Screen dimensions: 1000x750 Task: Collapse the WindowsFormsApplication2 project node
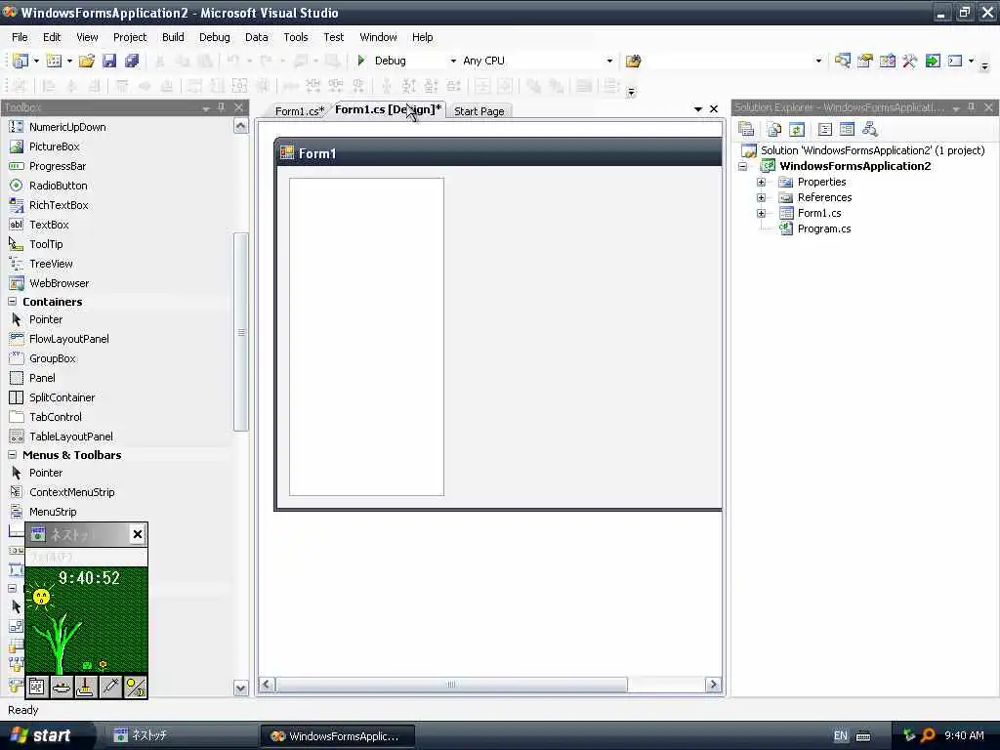pos(743,166)
